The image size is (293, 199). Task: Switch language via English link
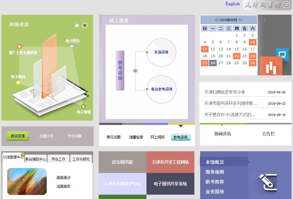(x=232, y=4)
